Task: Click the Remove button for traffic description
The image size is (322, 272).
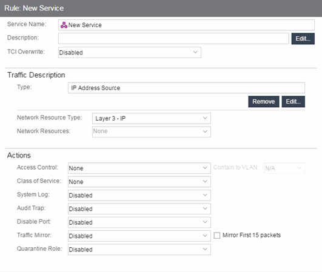Action: 264,102
